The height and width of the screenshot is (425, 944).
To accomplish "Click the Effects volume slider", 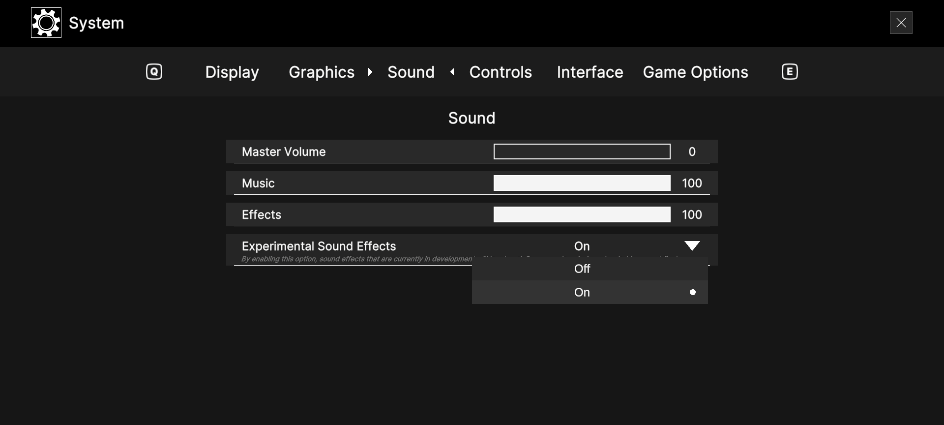I will point(582,214).
